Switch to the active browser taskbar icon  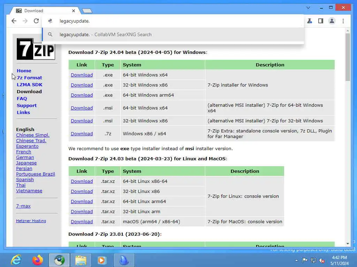click(x=59, y=260)
